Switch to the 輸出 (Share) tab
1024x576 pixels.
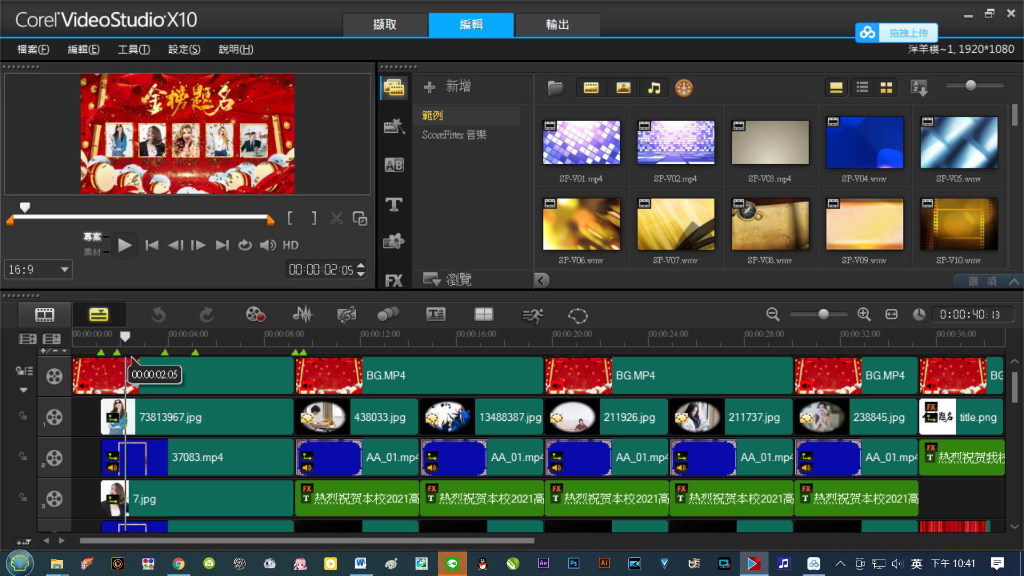557,25
